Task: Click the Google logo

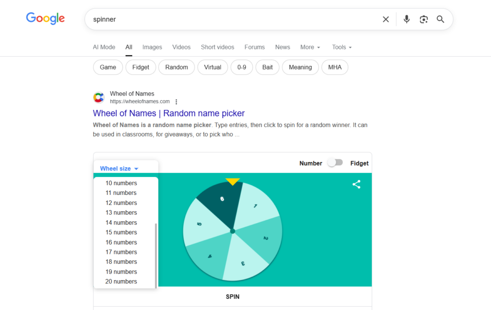Action: pos(46,19)
